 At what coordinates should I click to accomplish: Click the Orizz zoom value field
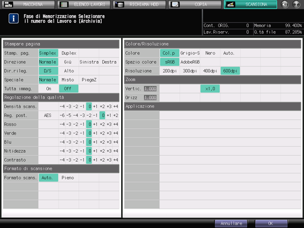(x=151, y=98)
